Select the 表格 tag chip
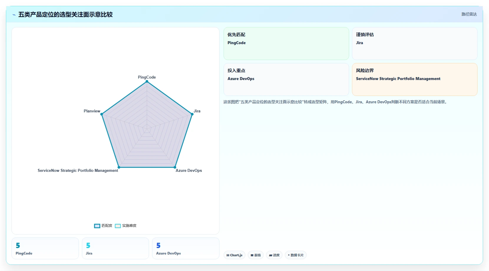This screenshot has width=489, height=271. tap(255, 255)
